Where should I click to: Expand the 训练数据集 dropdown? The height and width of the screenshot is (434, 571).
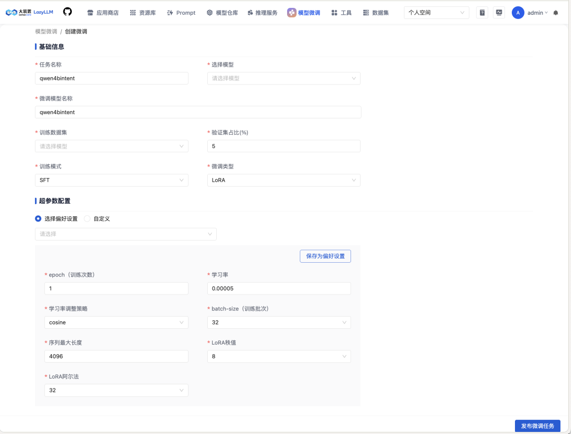pyautogui.click(x=112, y=146)
